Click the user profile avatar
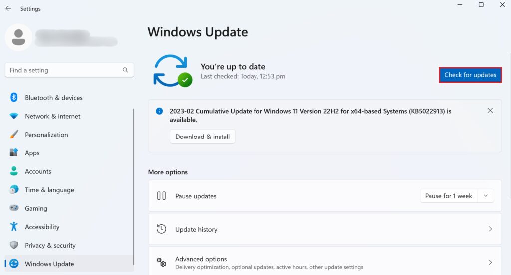 (x=18, y=37)
